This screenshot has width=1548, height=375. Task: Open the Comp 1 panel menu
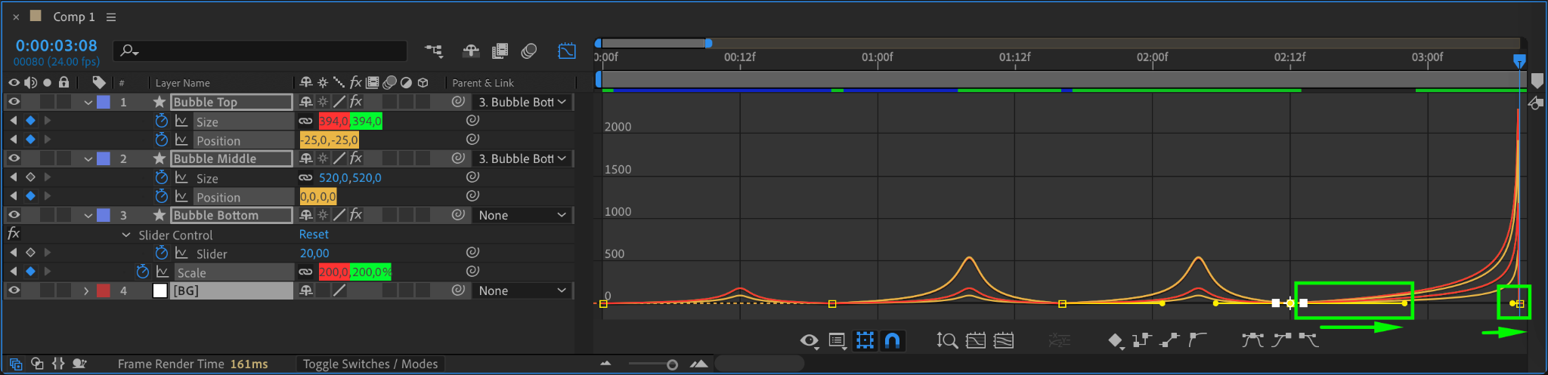pos(111,17)
